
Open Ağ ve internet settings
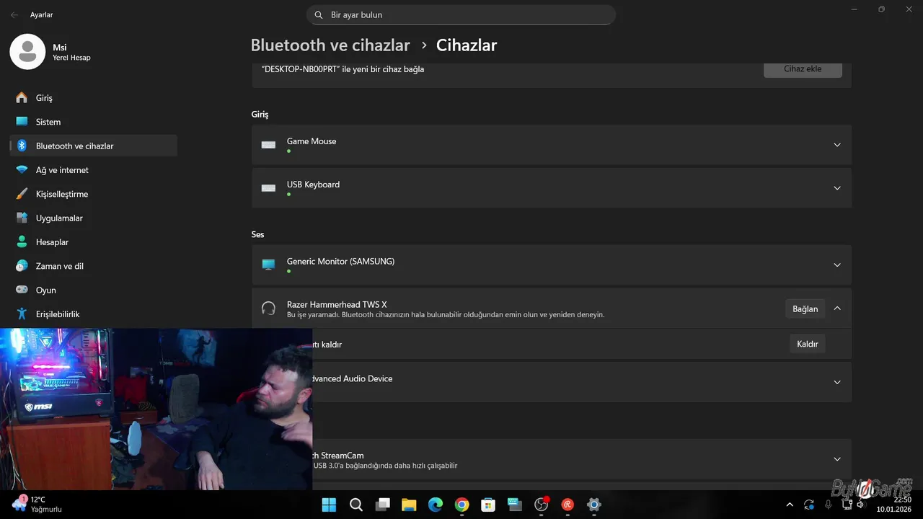tap(94, 170)
